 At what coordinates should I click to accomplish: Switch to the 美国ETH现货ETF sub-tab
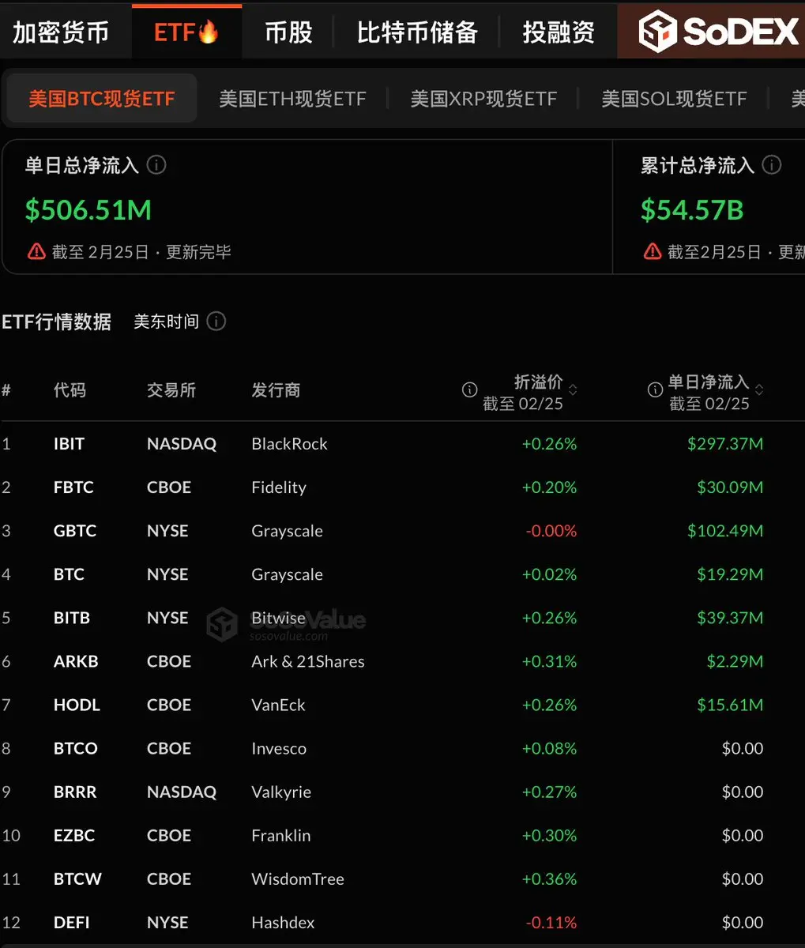tap(292, 99)
